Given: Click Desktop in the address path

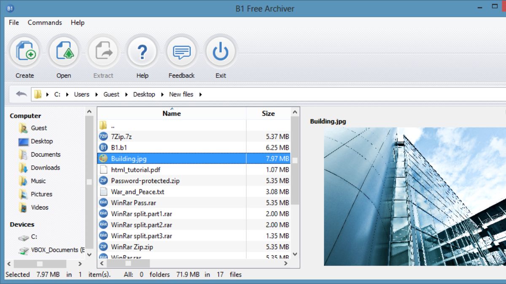Looking at the screenshot, I should pos(144,94).
